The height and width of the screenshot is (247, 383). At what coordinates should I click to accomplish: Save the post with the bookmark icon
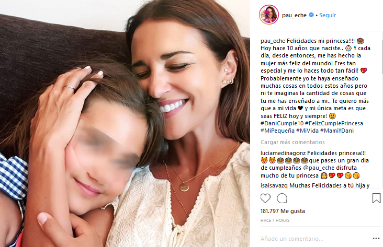[x=376, y=198]
